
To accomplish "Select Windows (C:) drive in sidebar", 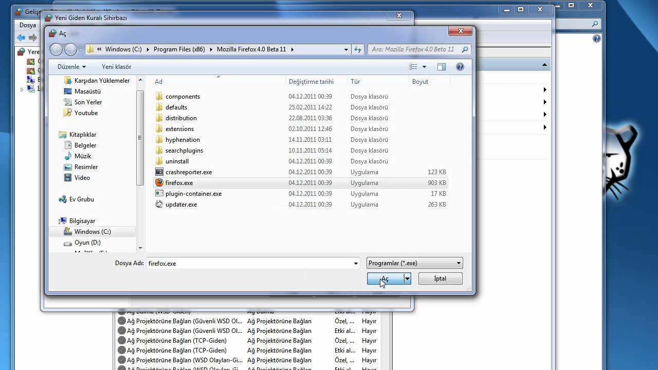I will (x=93, y=232).
